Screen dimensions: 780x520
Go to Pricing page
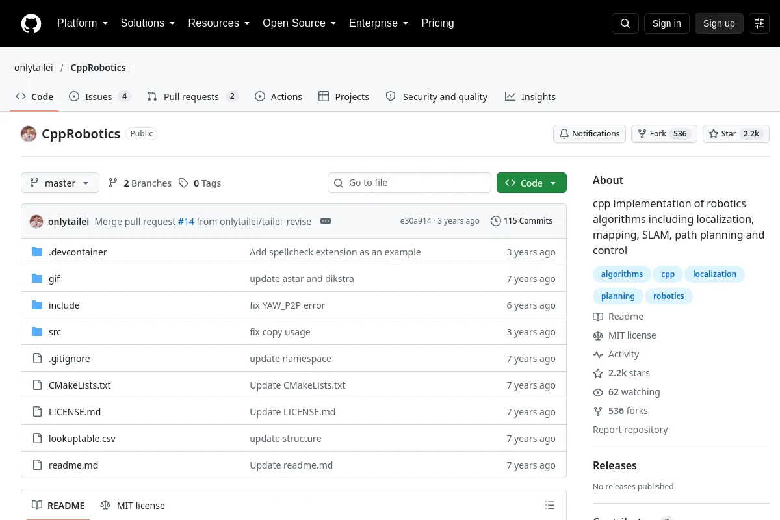tap(437, 23)
